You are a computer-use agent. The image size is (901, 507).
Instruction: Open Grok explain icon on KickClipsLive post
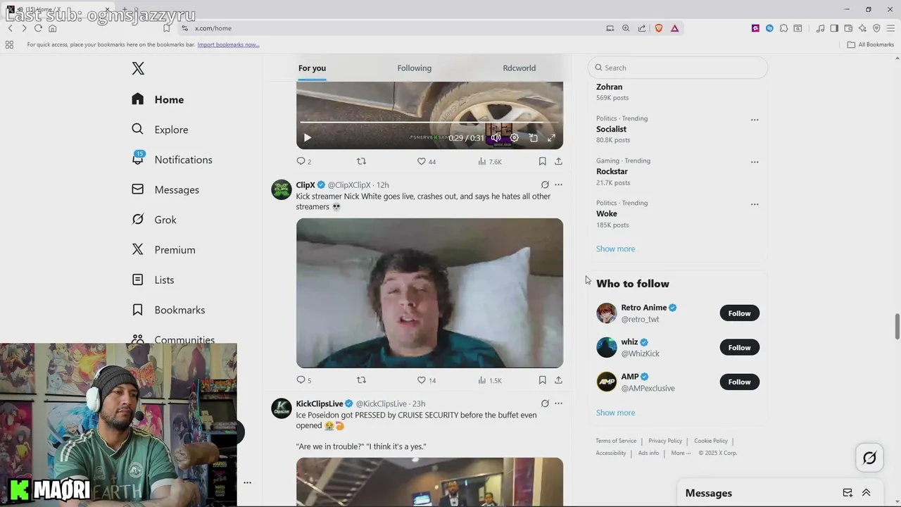coord(545,403)
